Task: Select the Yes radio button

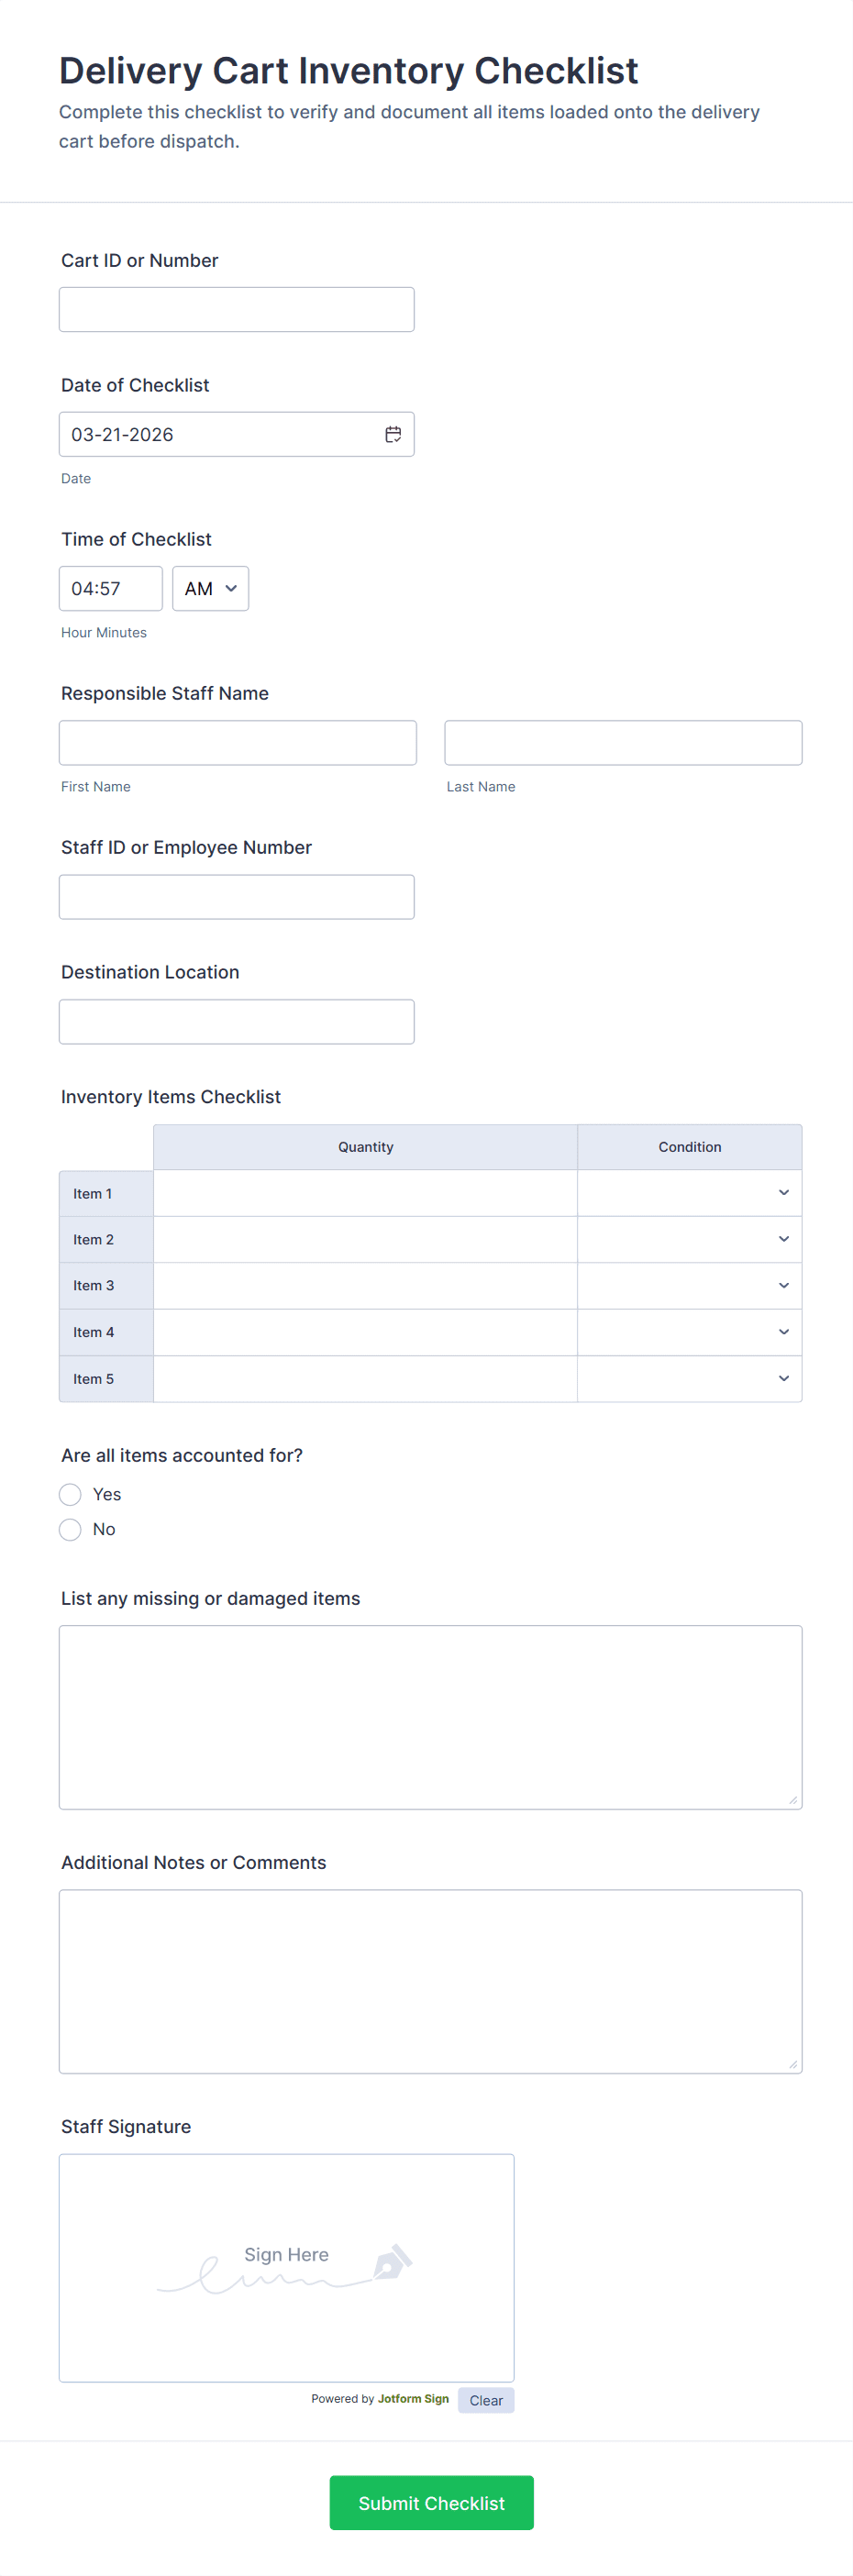Action: click(70, 1494)
